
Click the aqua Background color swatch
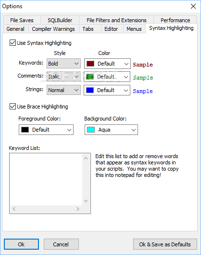91,130
